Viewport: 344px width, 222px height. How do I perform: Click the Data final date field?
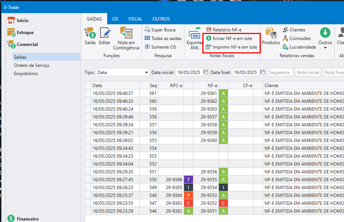point(248,73)
